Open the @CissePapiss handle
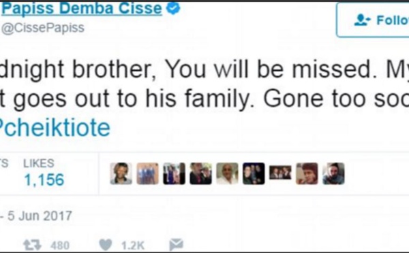 pos(43,28)
